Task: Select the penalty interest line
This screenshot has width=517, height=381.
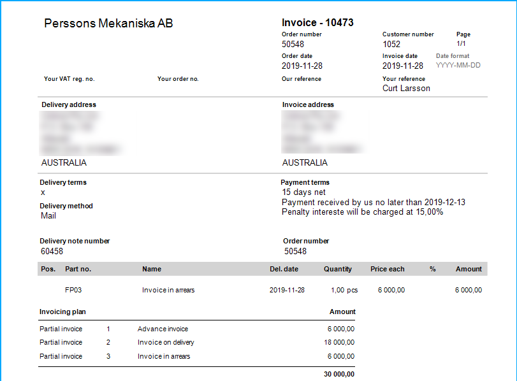Action: (362, 212)
